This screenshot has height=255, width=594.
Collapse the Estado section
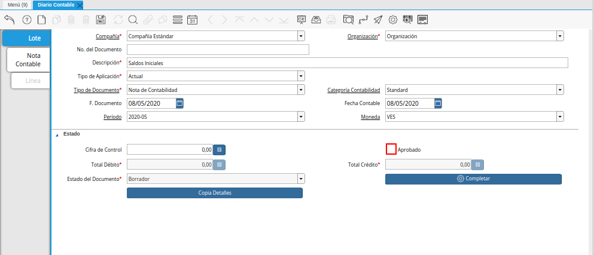pyautogui.click(x=57, y=134)
